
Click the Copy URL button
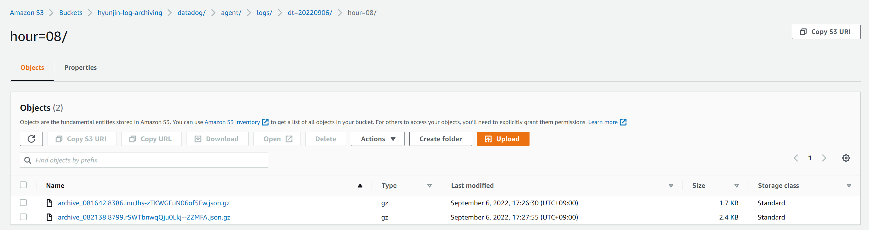tap(151, 139)
